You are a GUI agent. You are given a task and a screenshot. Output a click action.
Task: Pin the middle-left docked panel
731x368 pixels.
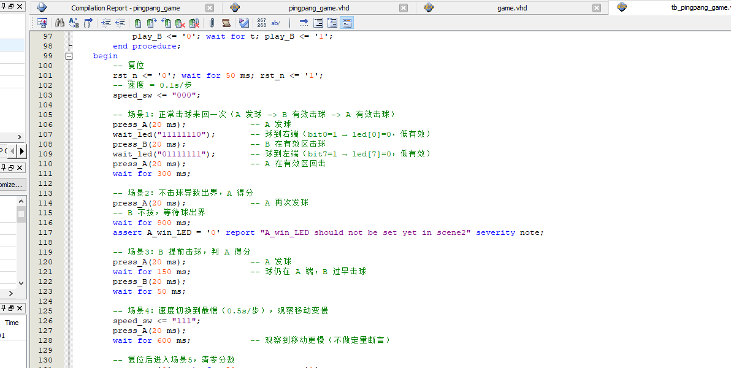(4, 167)
